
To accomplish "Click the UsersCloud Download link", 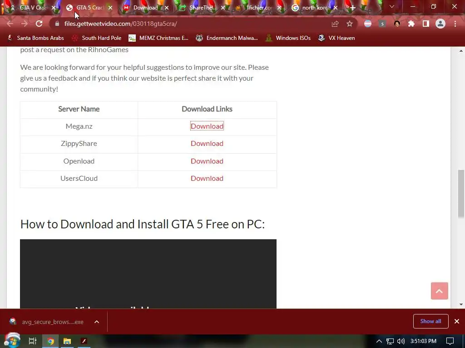I will (207, 179).
